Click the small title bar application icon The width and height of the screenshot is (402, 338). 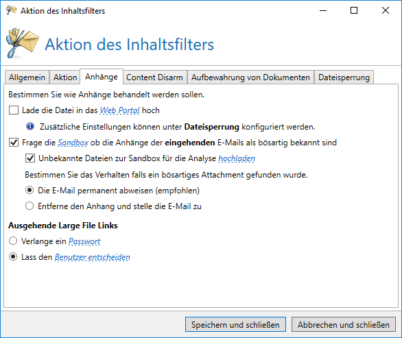pos(11,10)
